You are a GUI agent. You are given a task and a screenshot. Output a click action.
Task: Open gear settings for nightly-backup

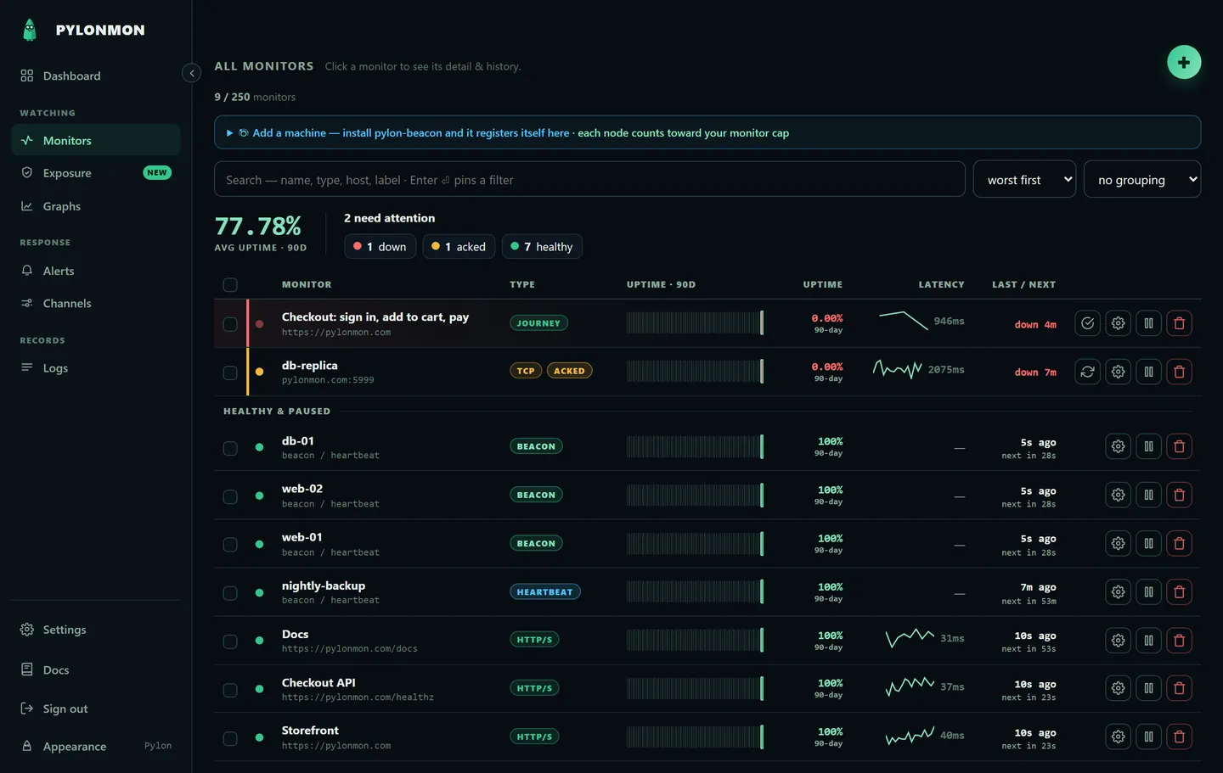1118,591
